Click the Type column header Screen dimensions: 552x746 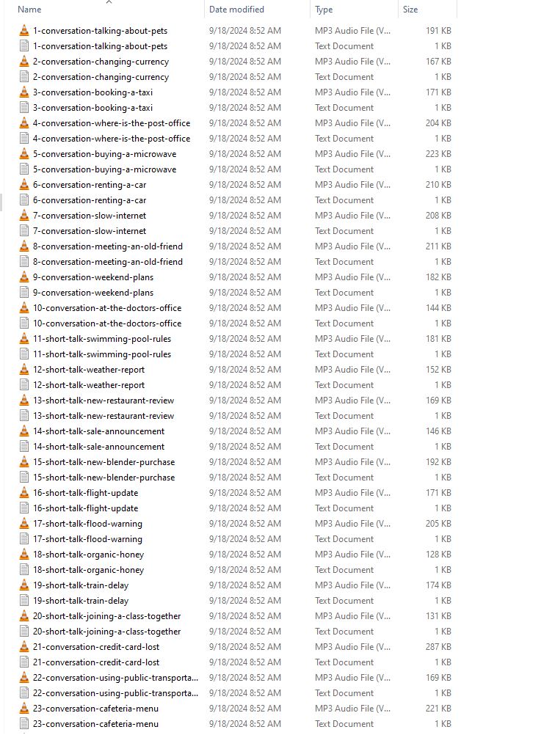click(x=324, y=10)
